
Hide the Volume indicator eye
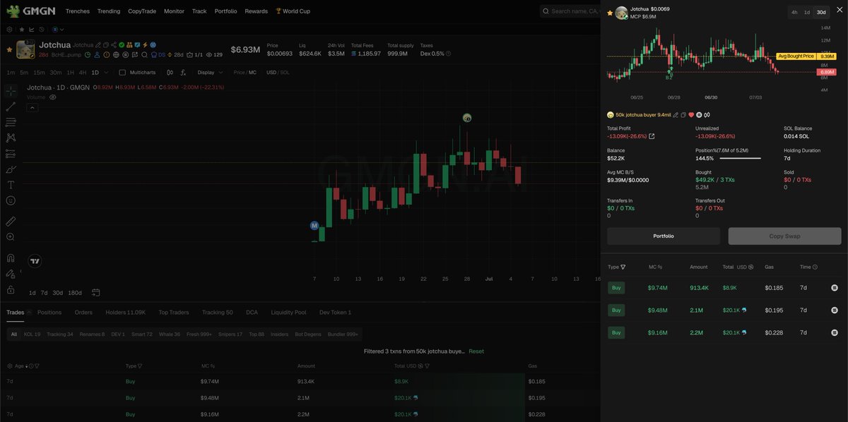52,97
